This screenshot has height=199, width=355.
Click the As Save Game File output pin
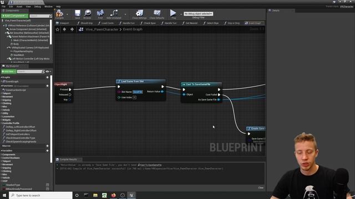pos(219,99)
